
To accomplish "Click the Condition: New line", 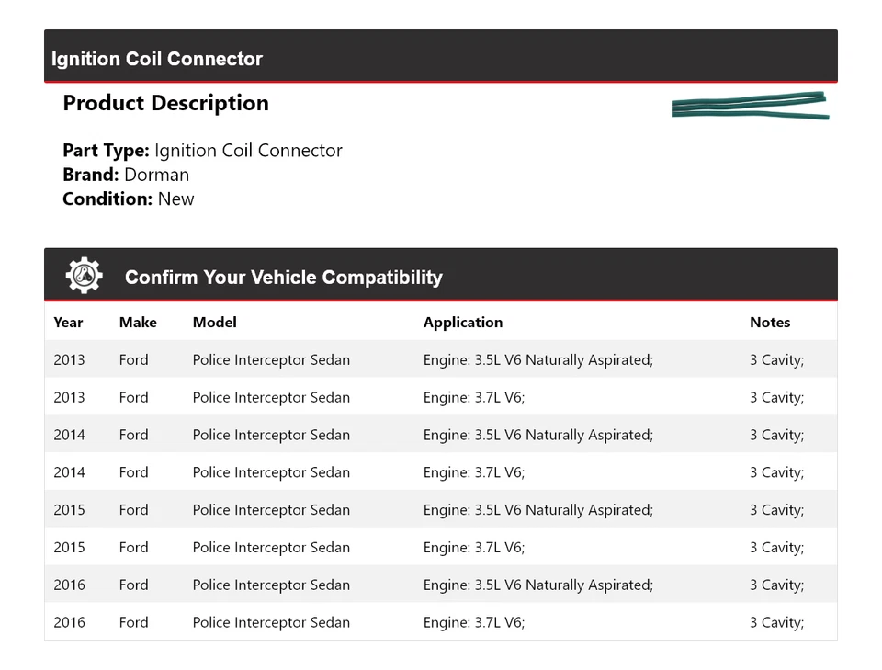I will [128, 199].
